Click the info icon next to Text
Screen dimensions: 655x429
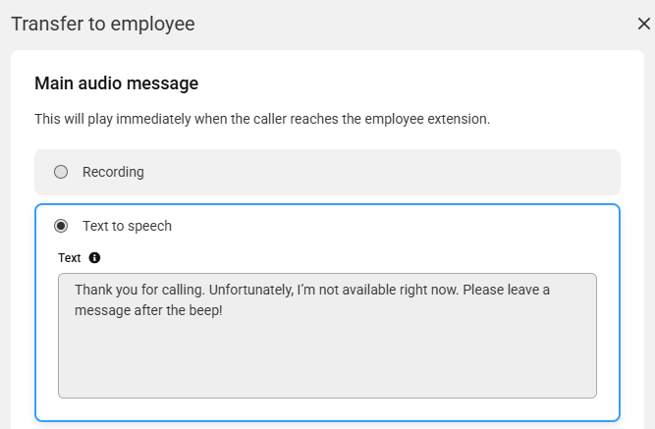[94, 258]
